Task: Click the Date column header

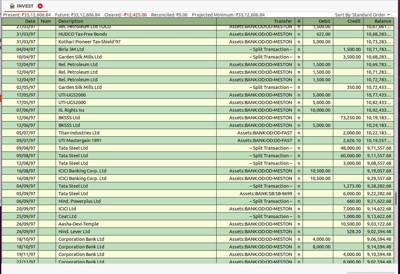Action: tap(20, 21)
